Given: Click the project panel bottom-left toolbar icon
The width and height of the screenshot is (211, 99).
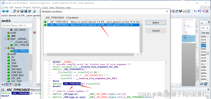Looking at the screenshot, I should point(202,84).
